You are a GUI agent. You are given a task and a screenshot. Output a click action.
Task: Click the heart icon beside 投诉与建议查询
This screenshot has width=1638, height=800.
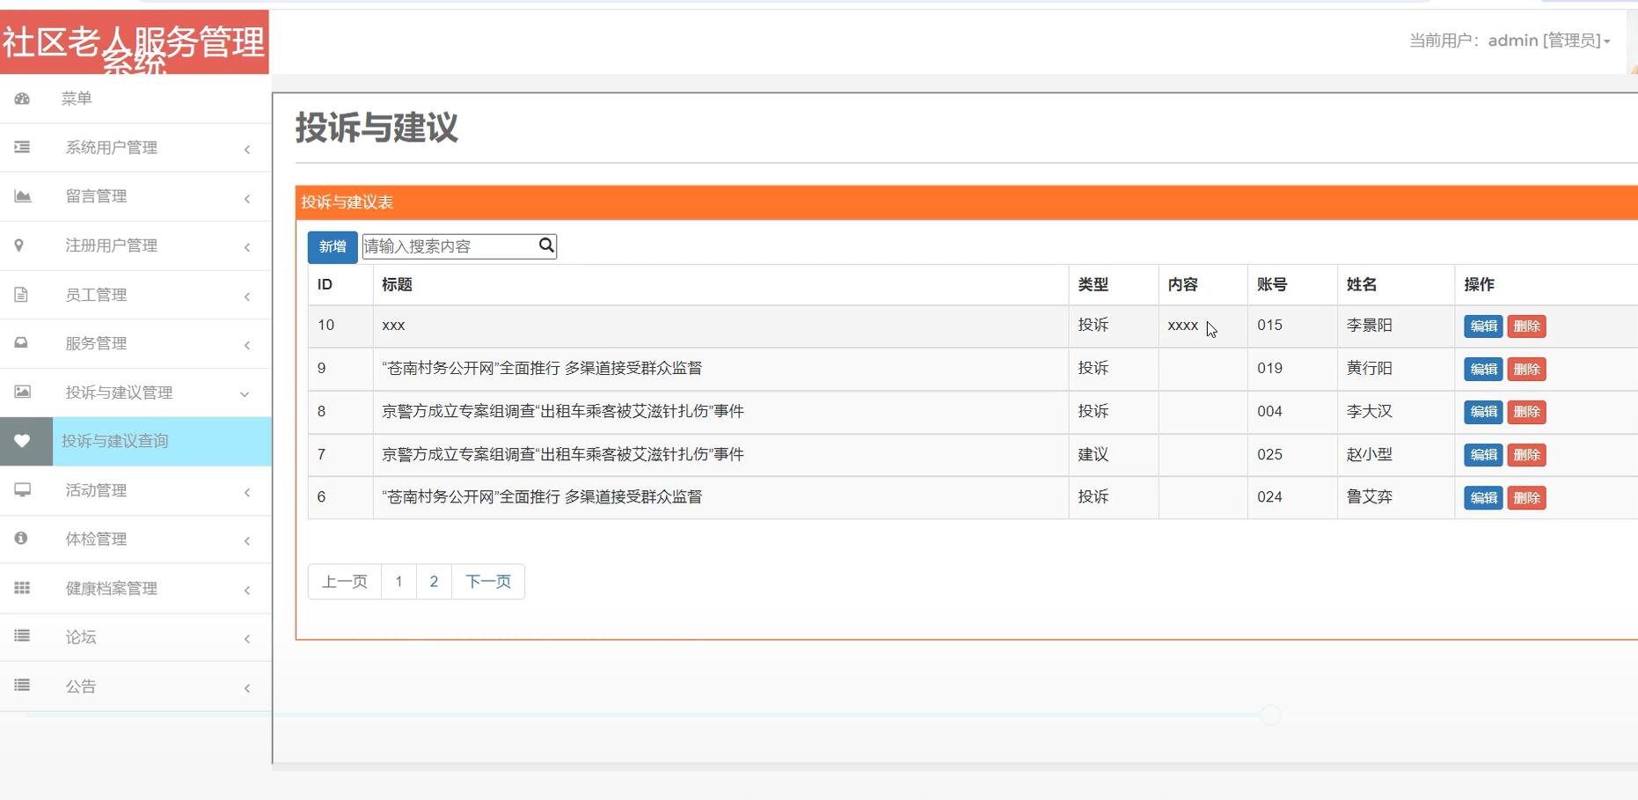coord(24,441)
